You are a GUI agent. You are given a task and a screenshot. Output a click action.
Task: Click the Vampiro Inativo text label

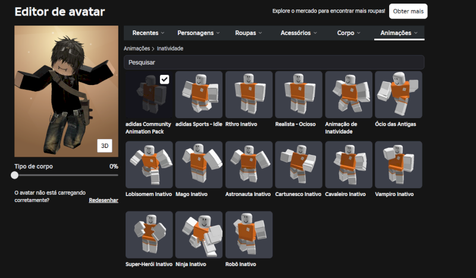394,194
